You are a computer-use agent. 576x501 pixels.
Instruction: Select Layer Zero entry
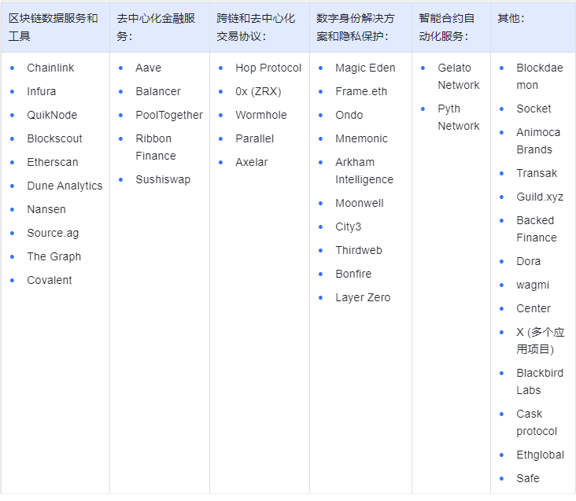tap(363, 297)
